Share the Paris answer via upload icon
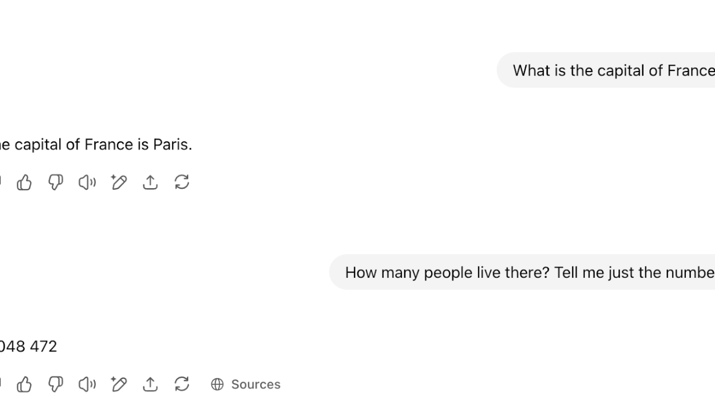 (150, 183)
